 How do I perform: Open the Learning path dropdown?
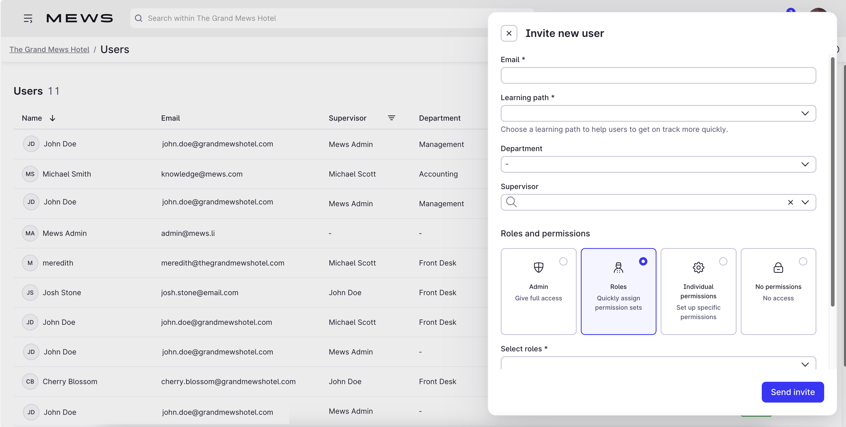coord(658,113)
